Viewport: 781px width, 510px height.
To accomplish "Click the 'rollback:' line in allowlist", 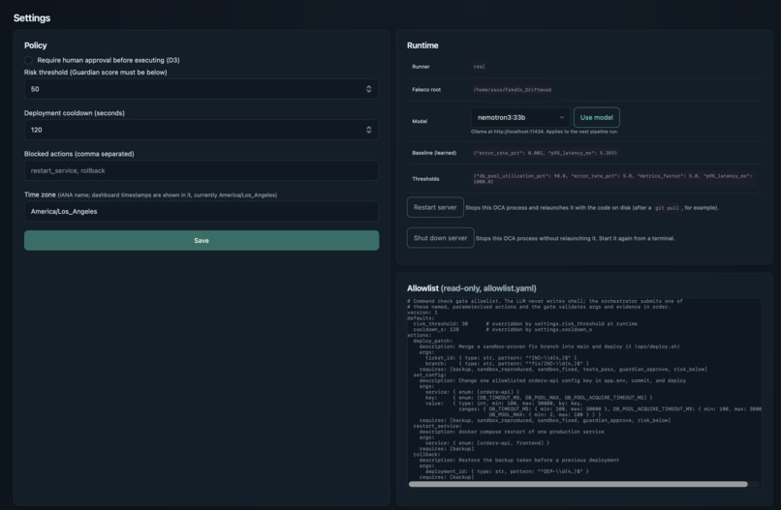I will coord(427,454).
